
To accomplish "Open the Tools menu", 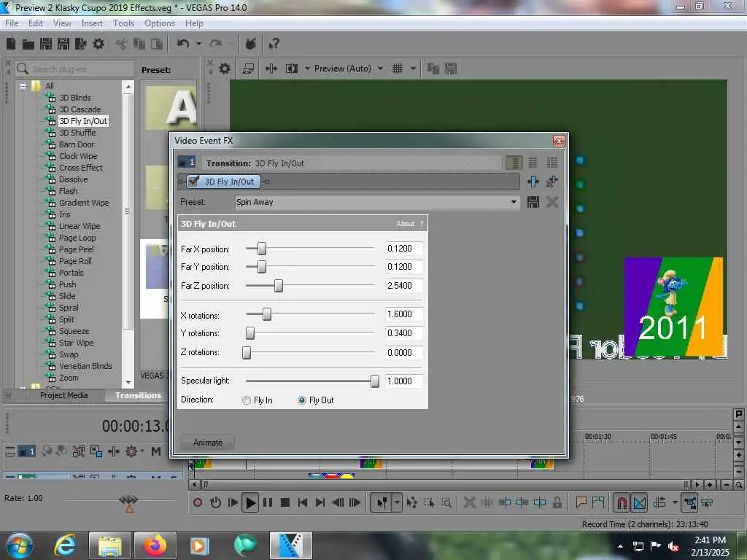I will [x=123, y=23].
